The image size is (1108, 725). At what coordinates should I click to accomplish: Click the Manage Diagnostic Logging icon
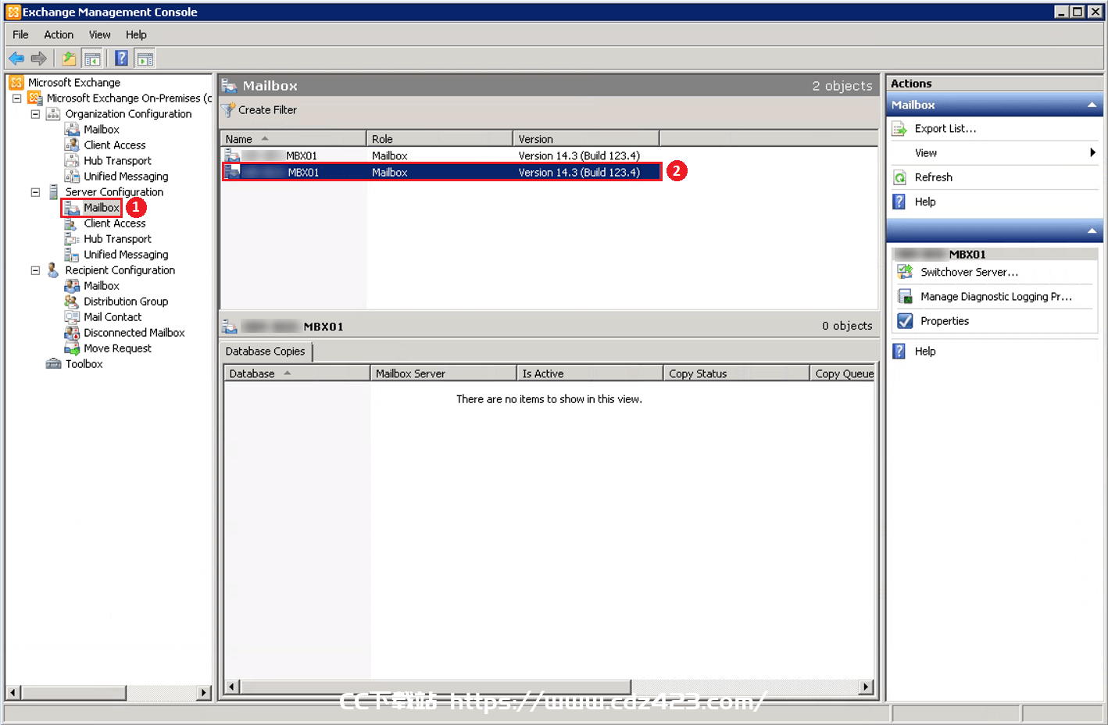point(905,297)
